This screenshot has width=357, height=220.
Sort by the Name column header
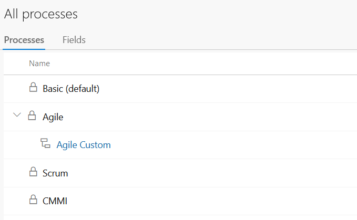coord(39,64)
